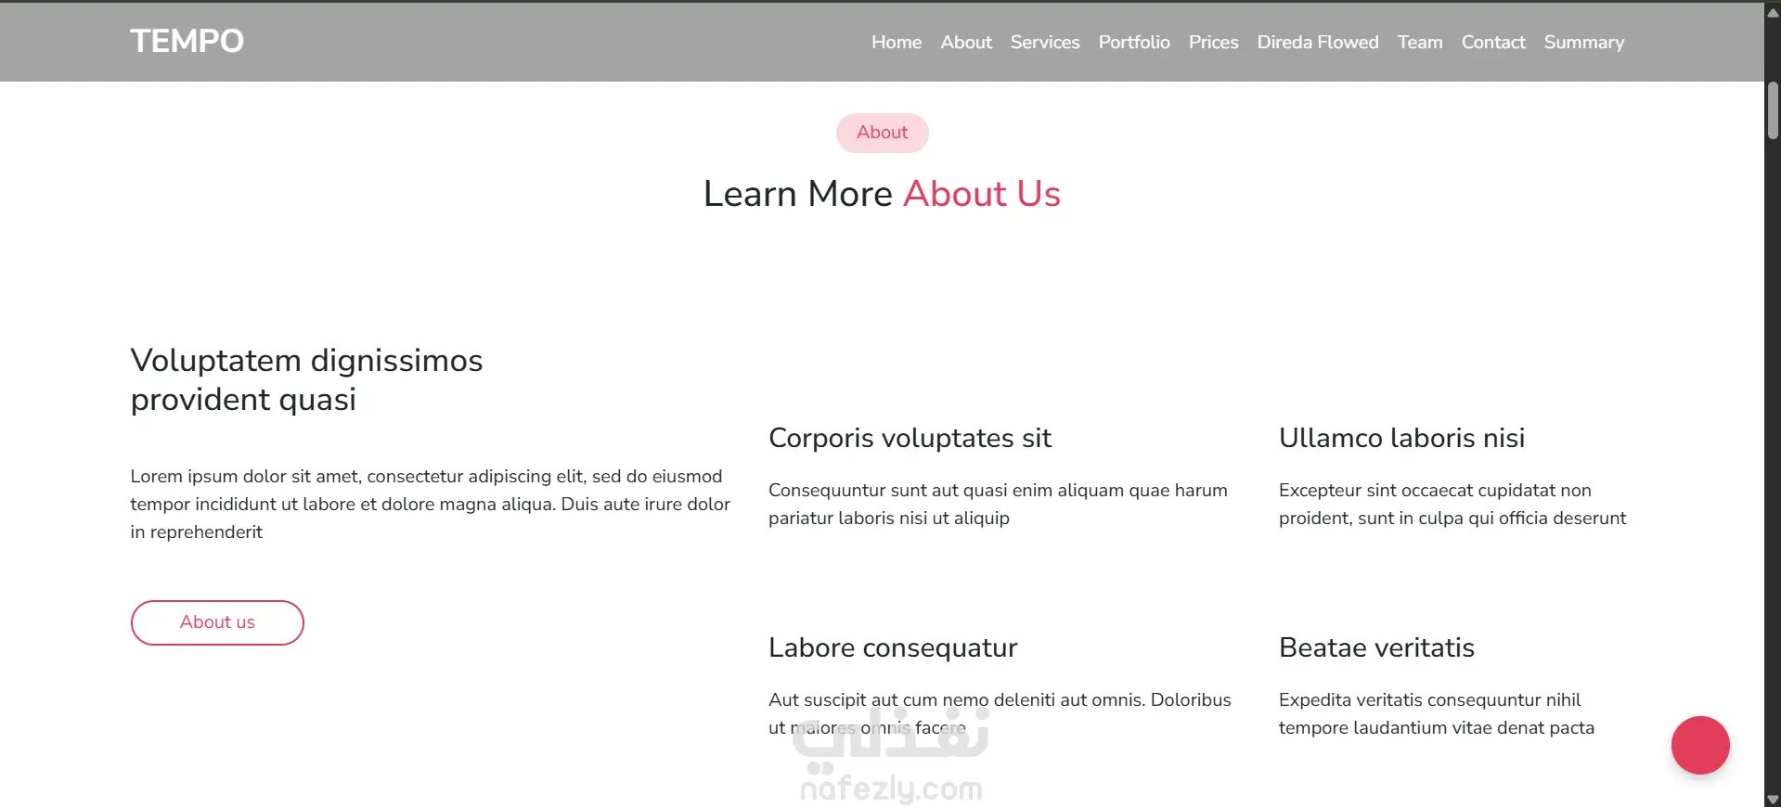Navigate to Portfolio section
This screenshot has height=807, width=1781.
[x=1134, y=42]
